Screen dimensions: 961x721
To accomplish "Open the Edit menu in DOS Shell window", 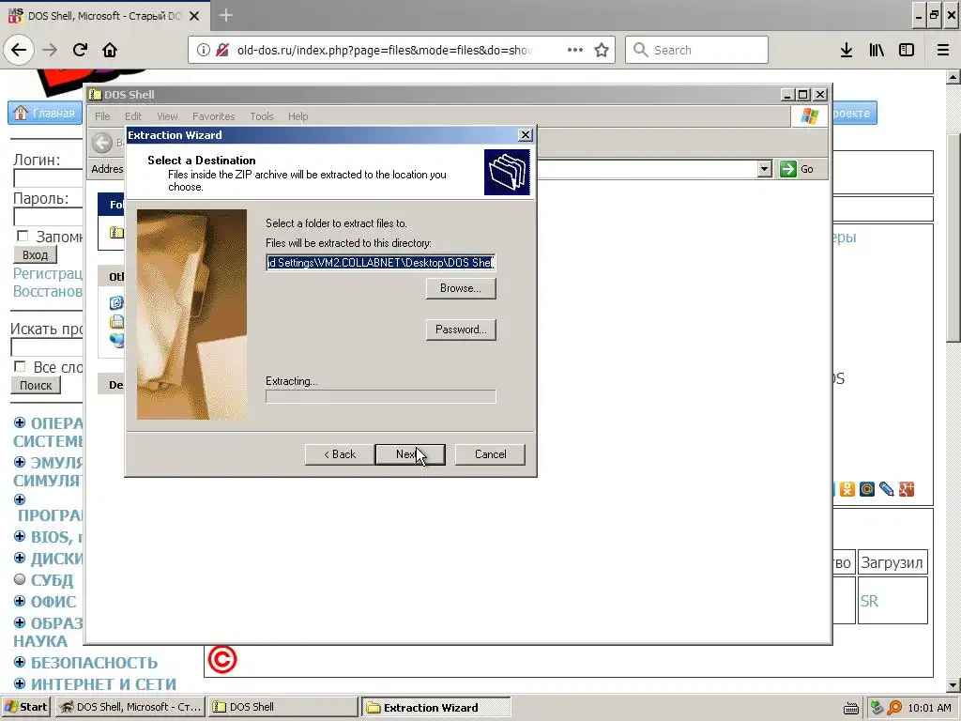I will click(x=133, y=115).
